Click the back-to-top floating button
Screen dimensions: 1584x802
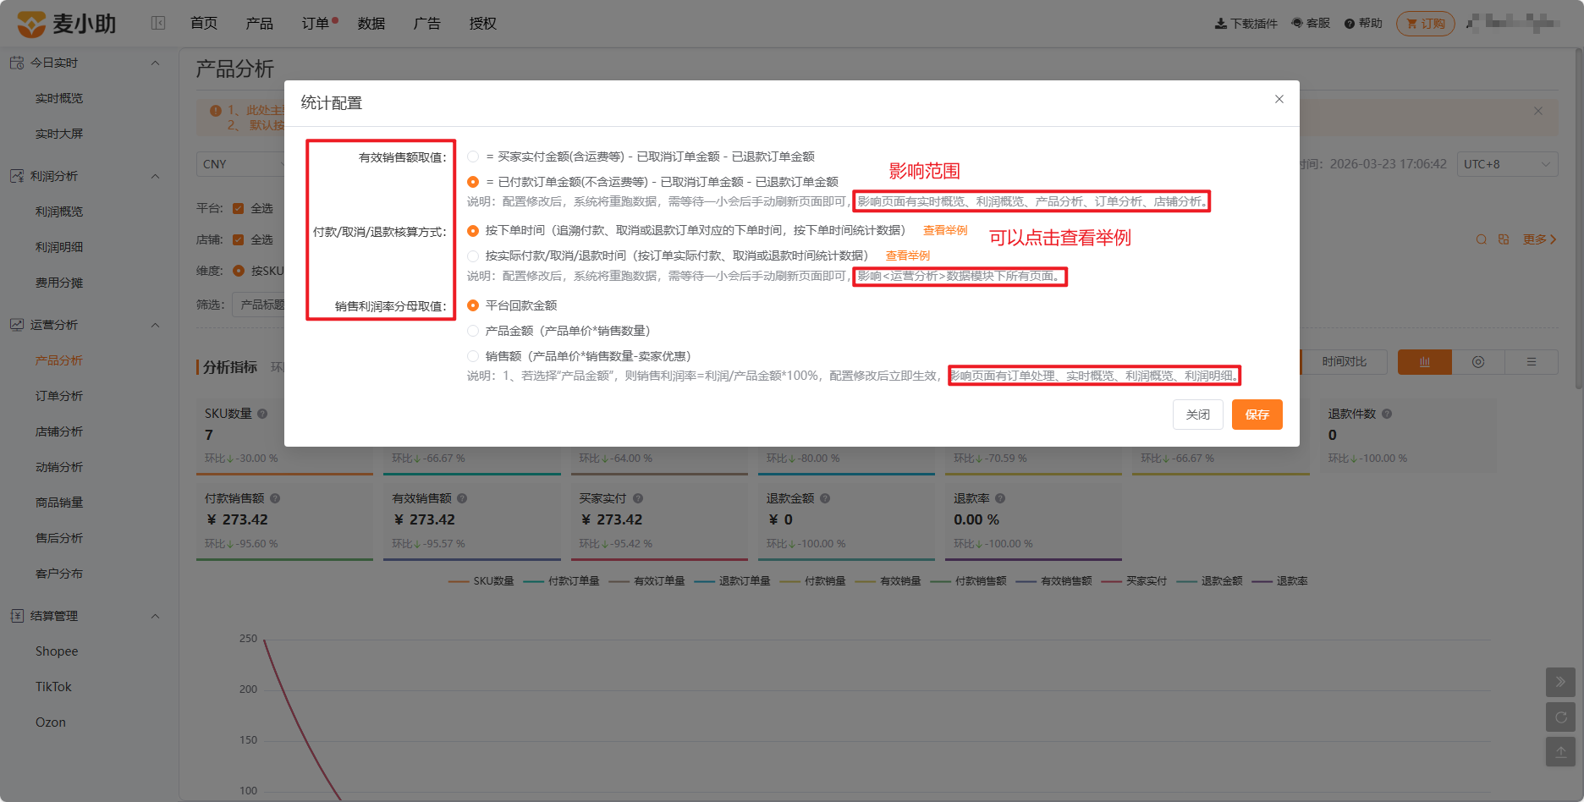coord(1560,752)
